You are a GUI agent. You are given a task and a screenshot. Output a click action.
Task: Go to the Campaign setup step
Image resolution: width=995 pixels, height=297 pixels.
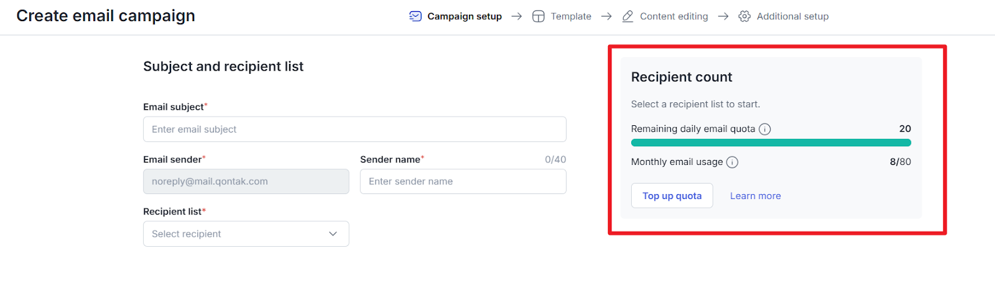464,16
